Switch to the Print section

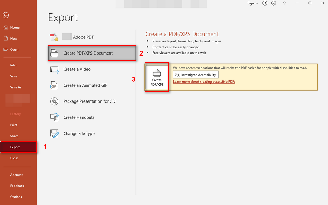[x=13, y=125]
